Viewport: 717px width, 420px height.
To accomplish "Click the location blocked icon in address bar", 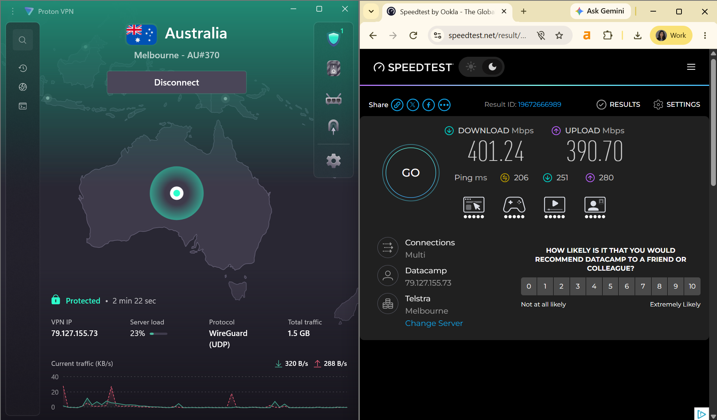I will [x=541, y=35].
